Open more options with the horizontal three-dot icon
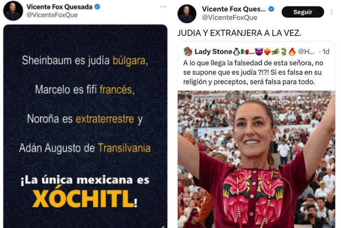 [x=163, y=7]
